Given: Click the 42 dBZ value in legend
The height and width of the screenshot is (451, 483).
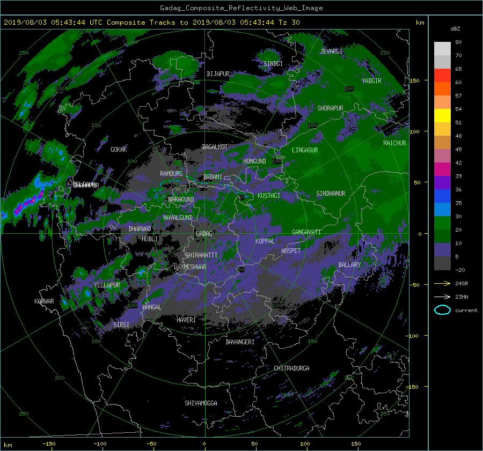Looking at the screenshot, I should pos(458,162).
